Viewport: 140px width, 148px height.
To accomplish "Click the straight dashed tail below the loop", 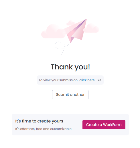I will click(63, 52).
